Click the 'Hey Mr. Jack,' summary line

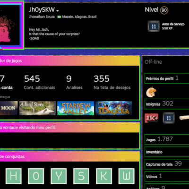point(39,29)
